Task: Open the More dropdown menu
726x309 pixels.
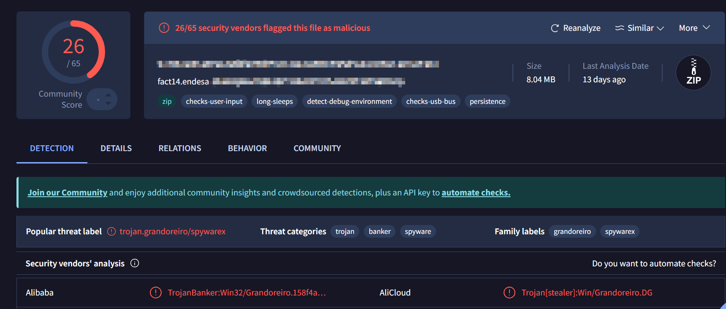Action: (x=694, y=28)
